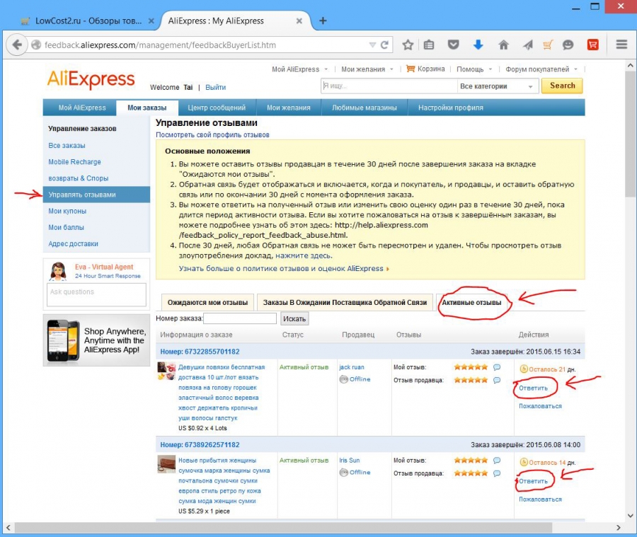This screenshot has height=537, width=637.
Task: Open the нажмите здесь abuse report link
Action: pos(304,256)
